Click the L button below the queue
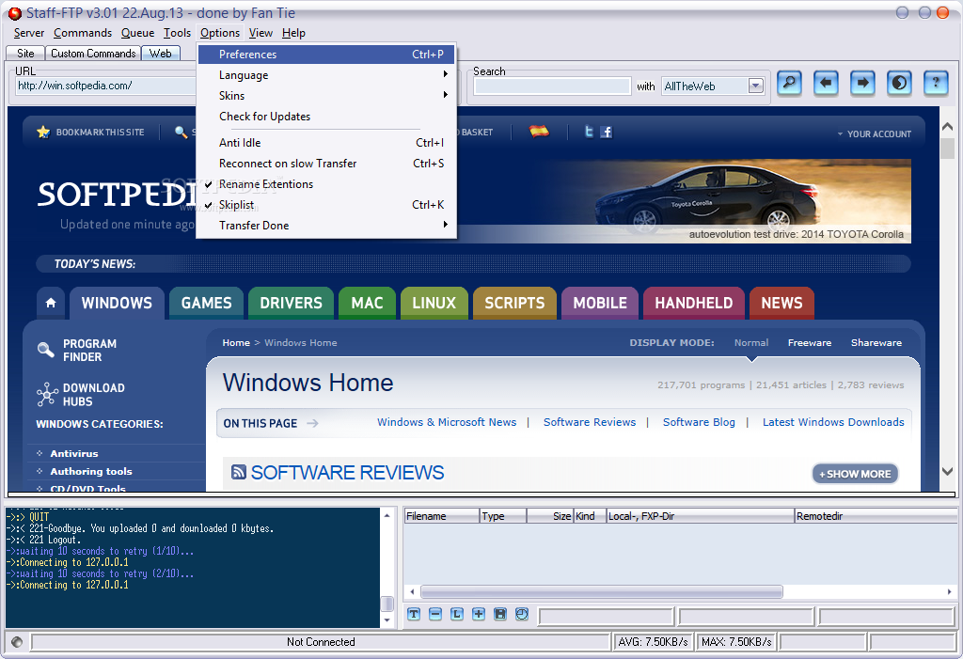Screen dimensions: 963x659 click(457, 614)
